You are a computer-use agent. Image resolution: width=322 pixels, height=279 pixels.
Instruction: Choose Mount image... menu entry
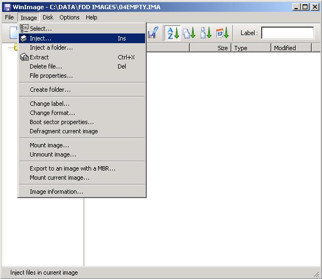[82, 145]
